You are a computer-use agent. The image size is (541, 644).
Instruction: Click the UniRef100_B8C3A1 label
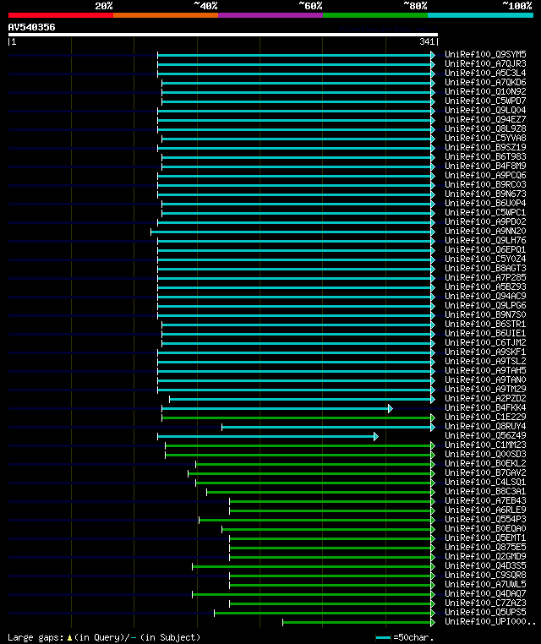(x=485, y=491)
